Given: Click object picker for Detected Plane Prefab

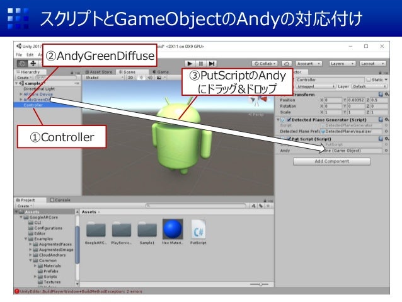Looking at the screenshot, I should 386,131.
